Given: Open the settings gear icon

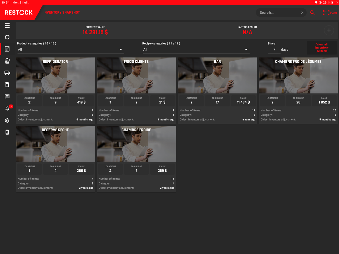Looking at the screenshot, I should [7, 120].
